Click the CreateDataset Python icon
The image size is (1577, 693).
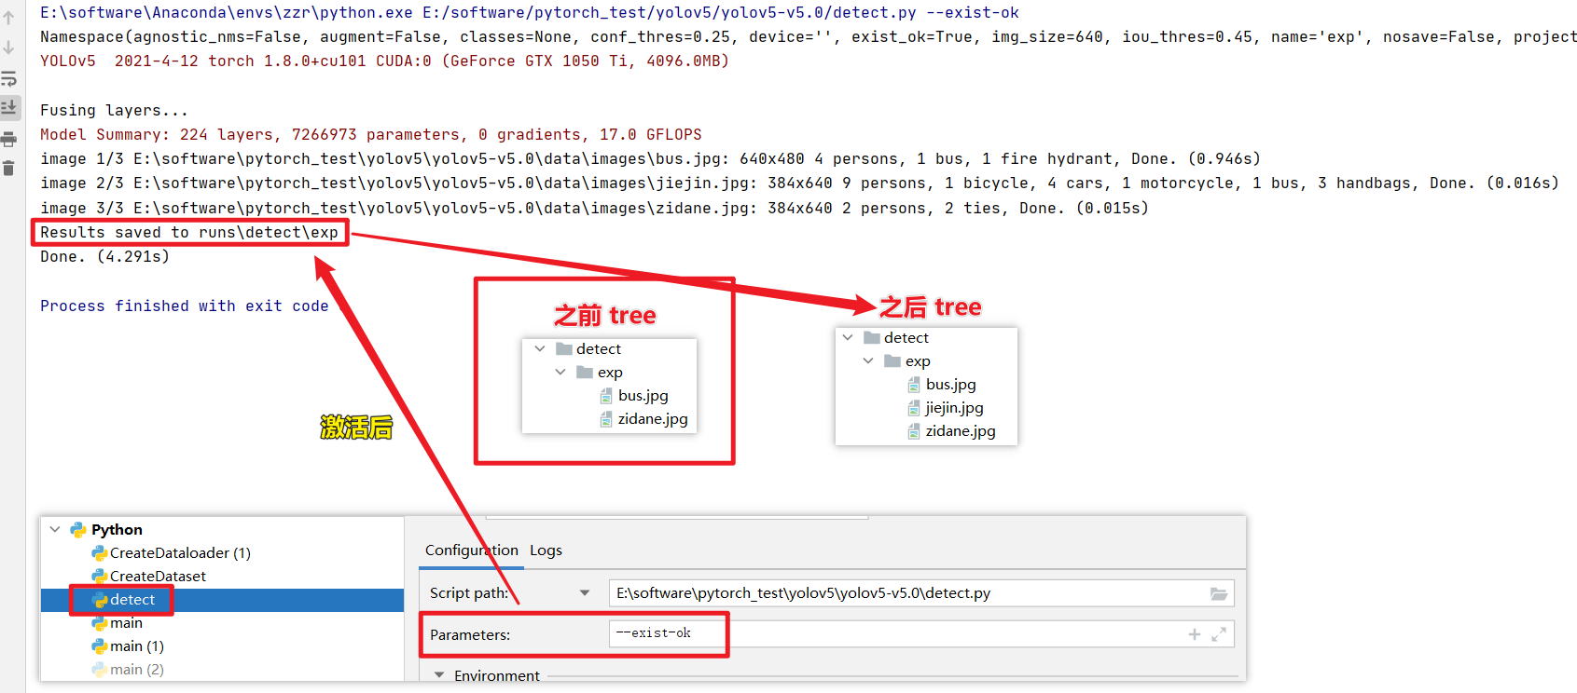click(99, 577)
